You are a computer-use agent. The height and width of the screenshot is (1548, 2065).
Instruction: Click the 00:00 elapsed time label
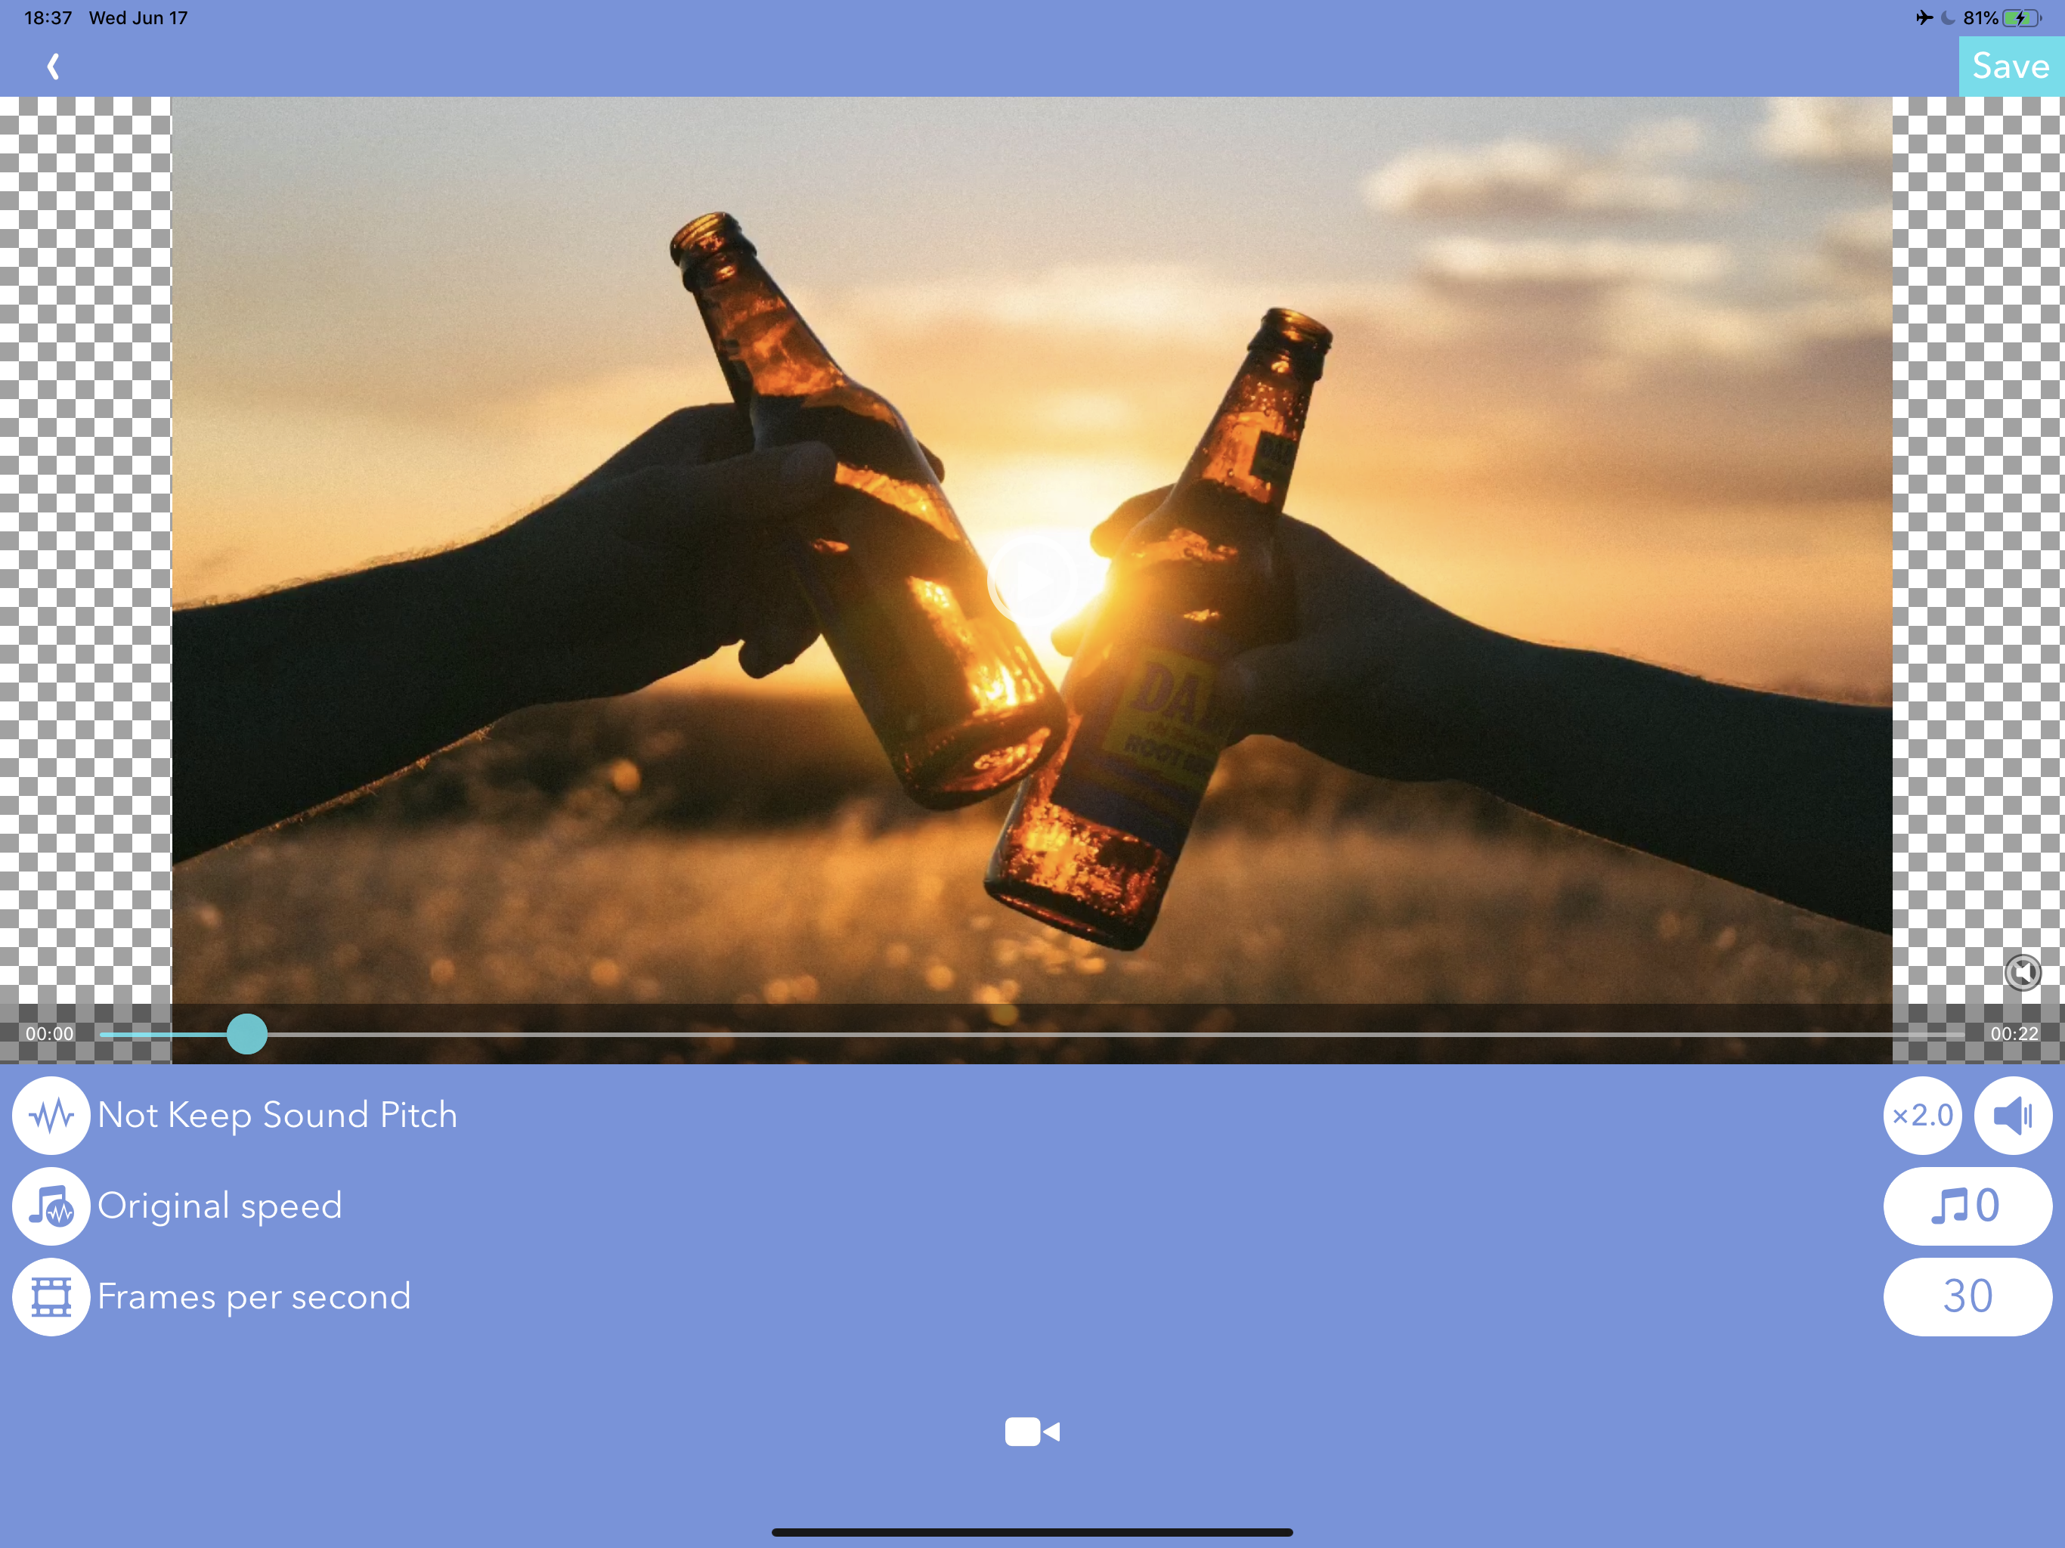pyautogui.click(x=49, y=1033)
